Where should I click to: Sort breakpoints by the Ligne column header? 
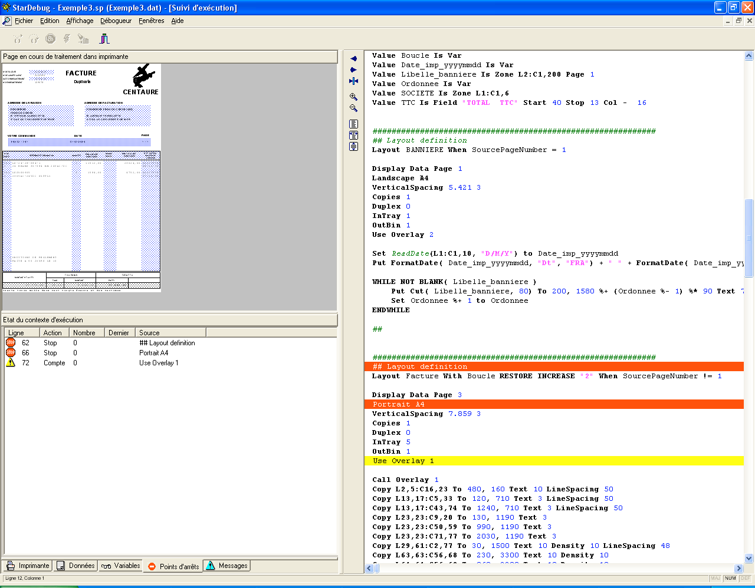pos(17,333)
